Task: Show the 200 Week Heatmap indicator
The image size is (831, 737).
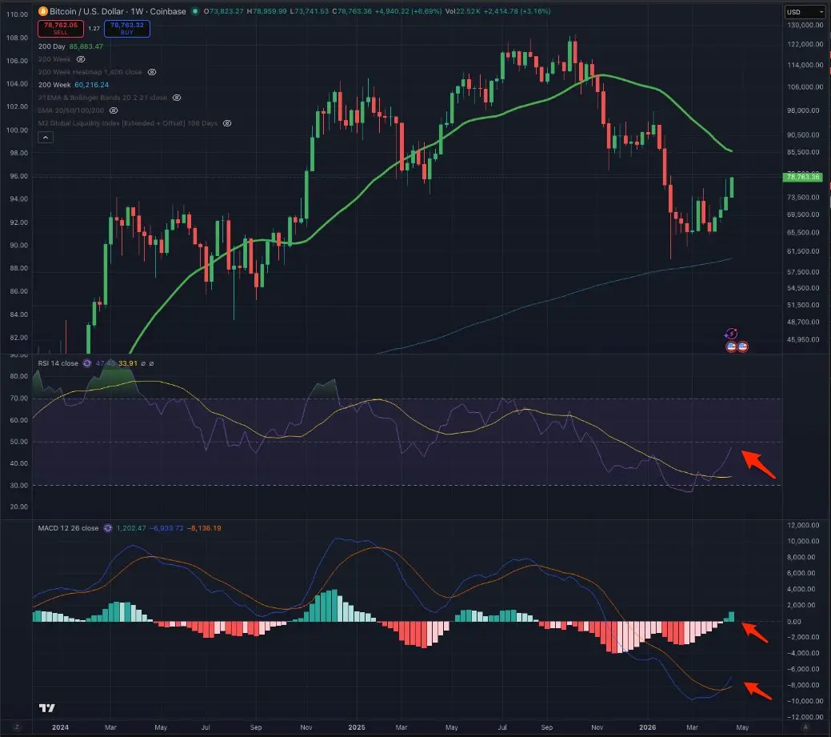Action: click(152, 72)
